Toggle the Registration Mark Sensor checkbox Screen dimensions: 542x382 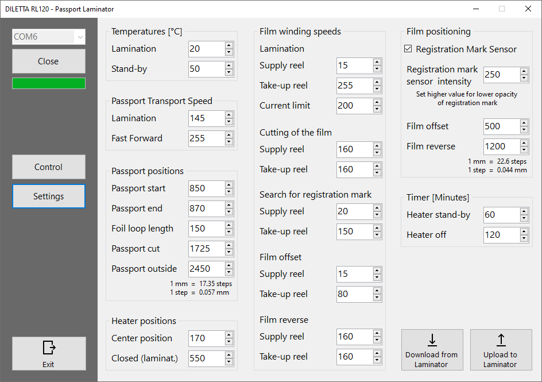click(408, 49)
